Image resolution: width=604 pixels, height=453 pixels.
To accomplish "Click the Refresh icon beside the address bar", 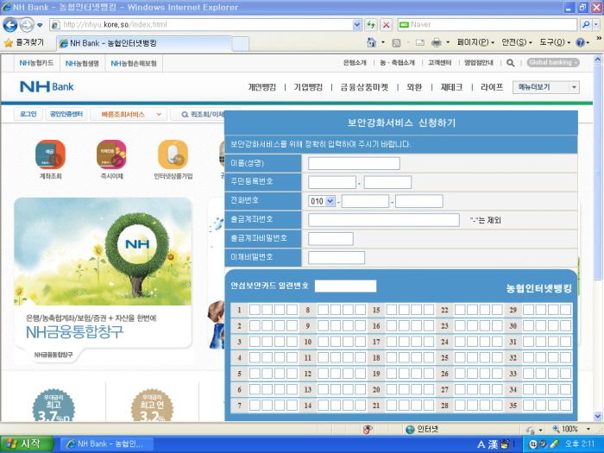I will [x=371, y=25].
